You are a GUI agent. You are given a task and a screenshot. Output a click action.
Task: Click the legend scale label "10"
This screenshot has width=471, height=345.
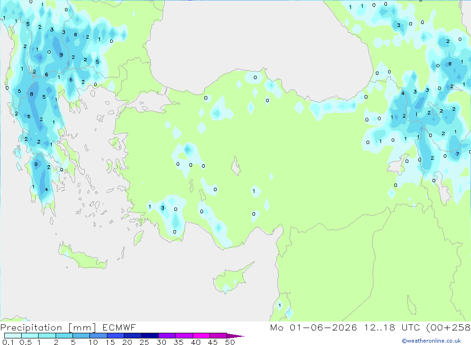coord(93,342)
